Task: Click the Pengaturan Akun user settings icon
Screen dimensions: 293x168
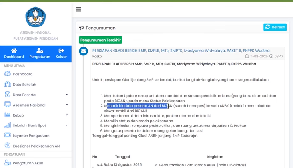Action: pos(8,162)
